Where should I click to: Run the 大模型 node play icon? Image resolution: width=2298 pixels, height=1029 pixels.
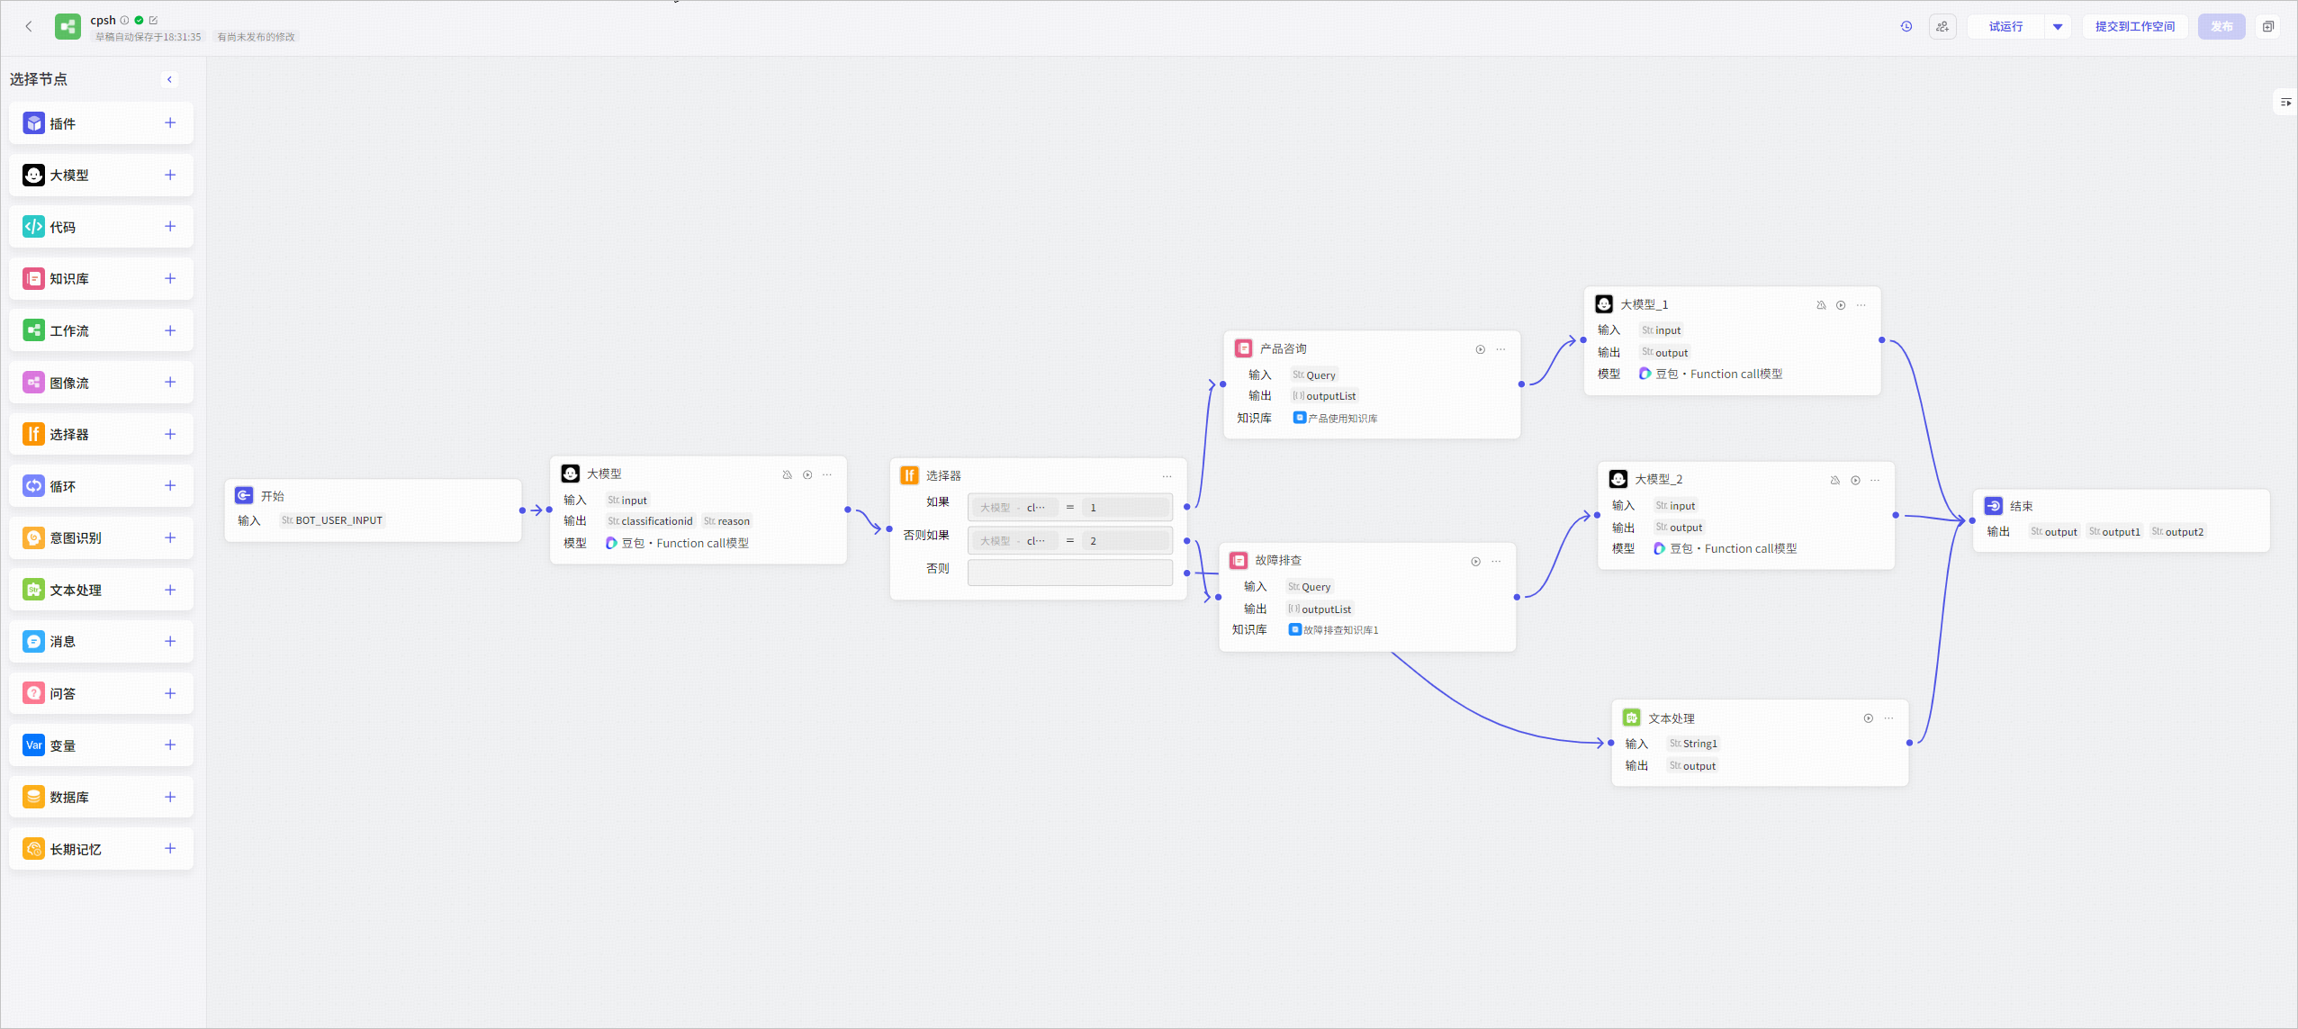point(807,474)
